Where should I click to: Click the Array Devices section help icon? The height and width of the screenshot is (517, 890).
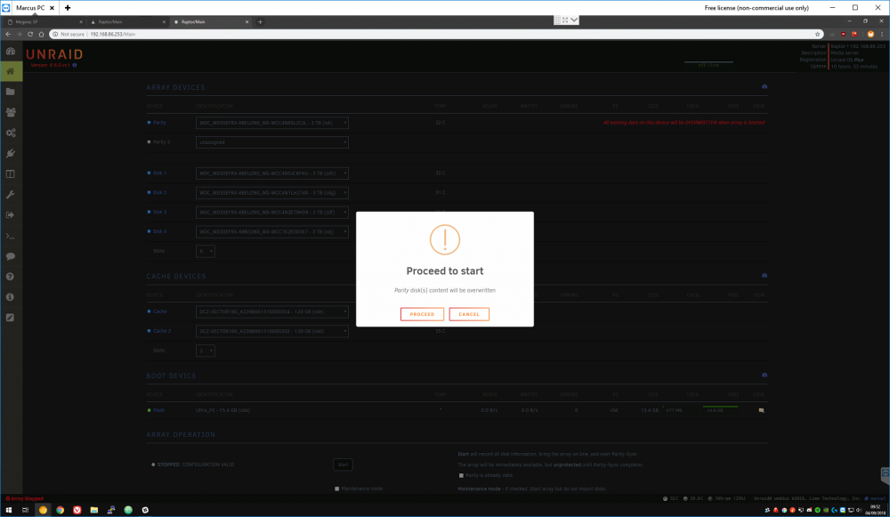765,87
